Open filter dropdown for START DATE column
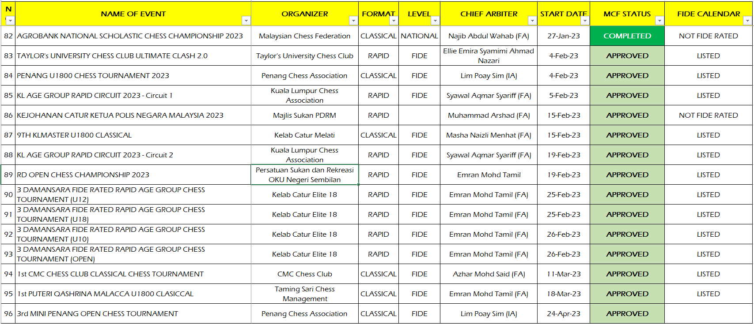The width and height of the screenshot is (754, 324). point(585,21)
